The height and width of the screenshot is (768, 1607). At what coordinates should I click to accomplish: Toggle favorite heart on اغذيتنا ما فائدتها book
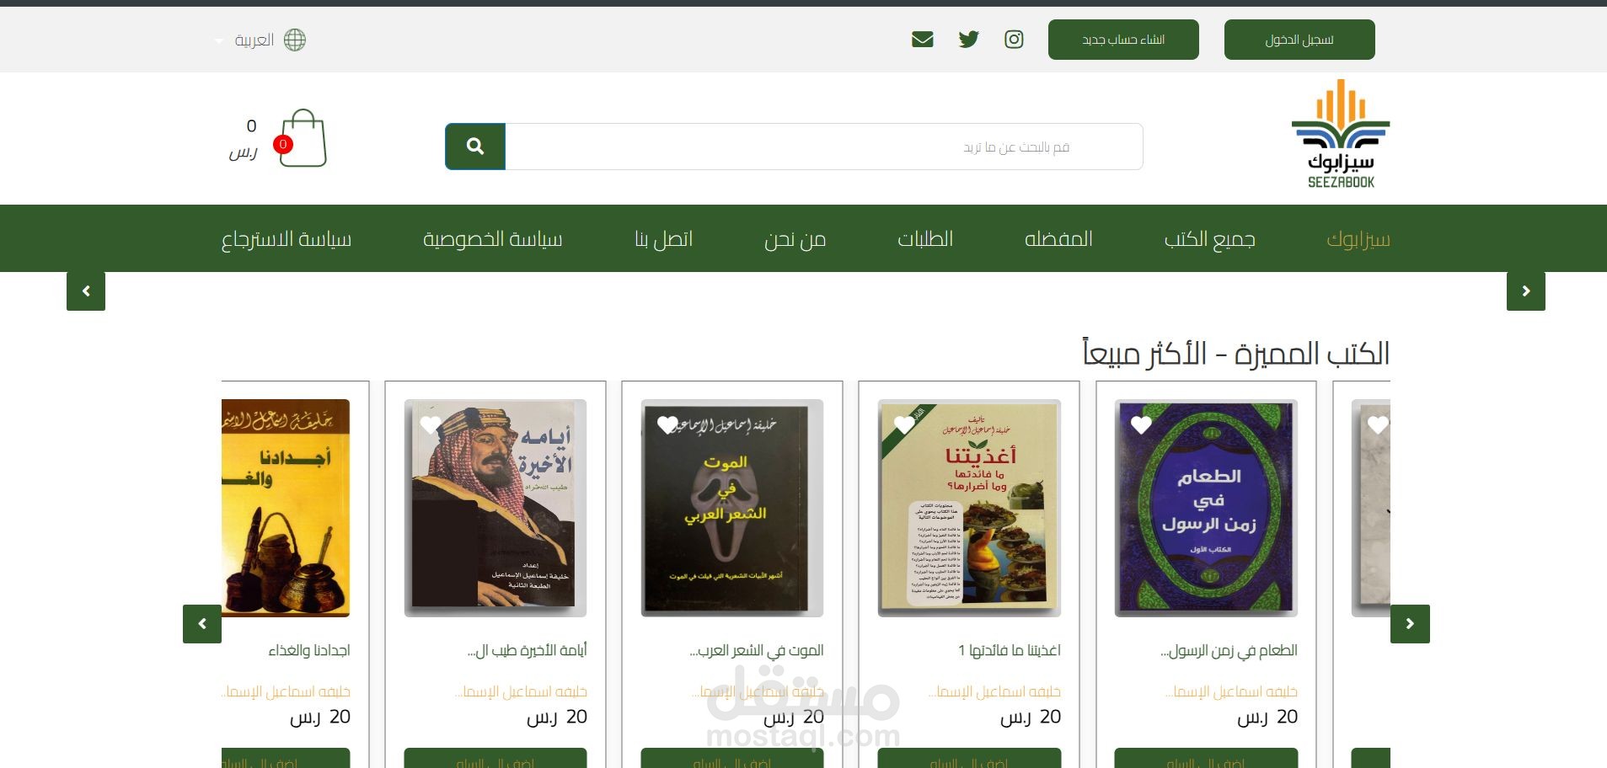click(x=904, y=425)
